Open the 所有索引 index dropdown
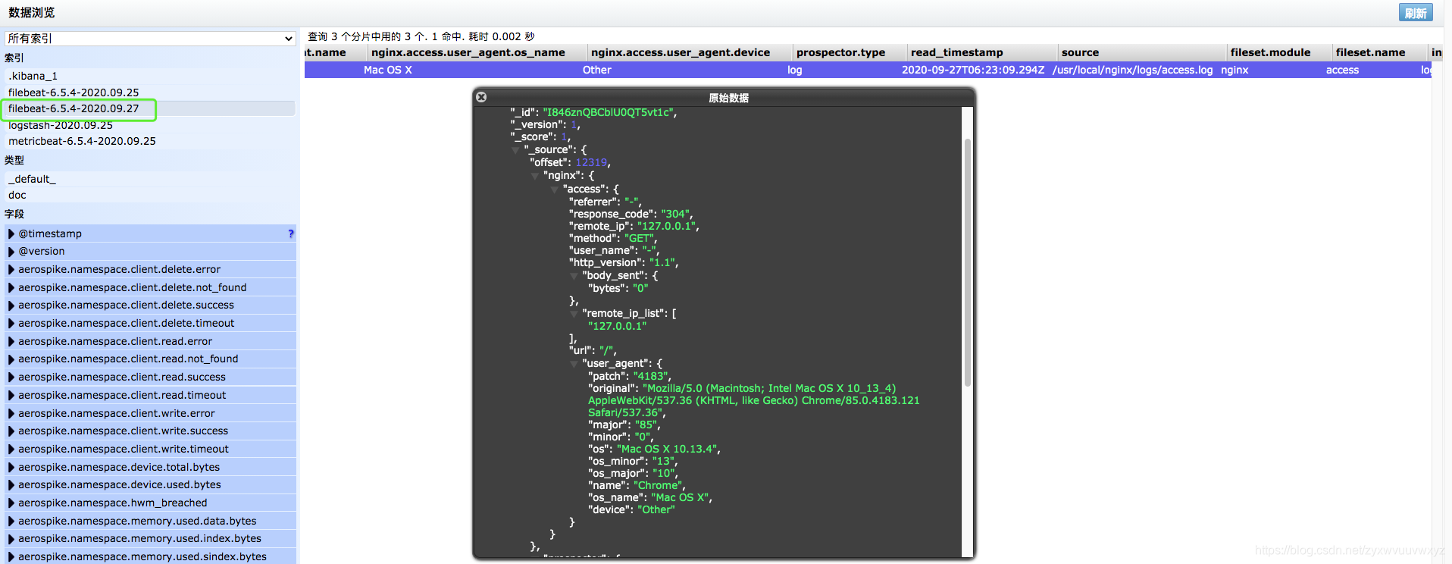Viewport: 1452px width, 564px height. coord(150,38)
